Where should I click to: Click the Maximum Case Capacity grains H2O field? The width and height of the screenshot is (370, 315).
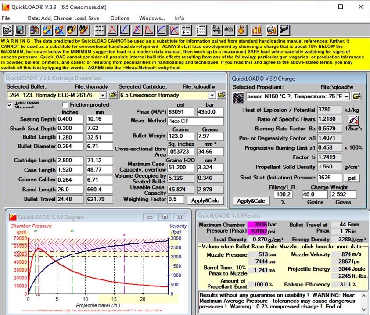[181, 168]
